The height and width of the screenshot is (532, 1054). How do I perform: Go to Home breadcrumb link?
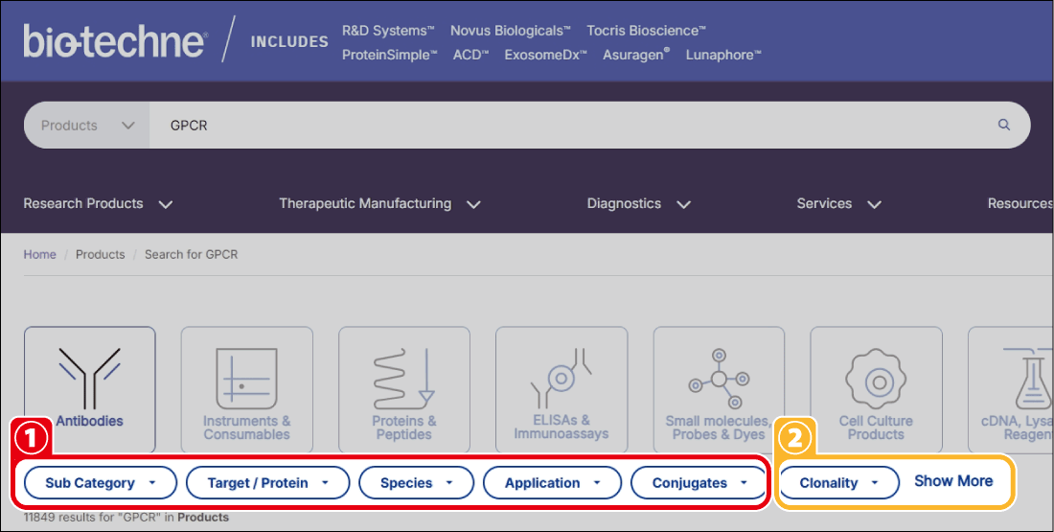point(39,254)
